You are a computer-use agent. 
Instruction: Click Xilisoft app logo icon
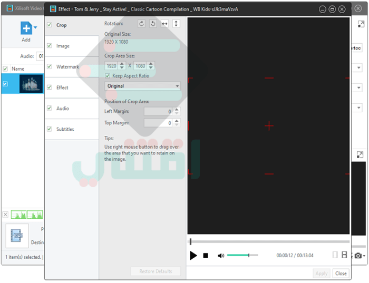[x=10, y=8]
